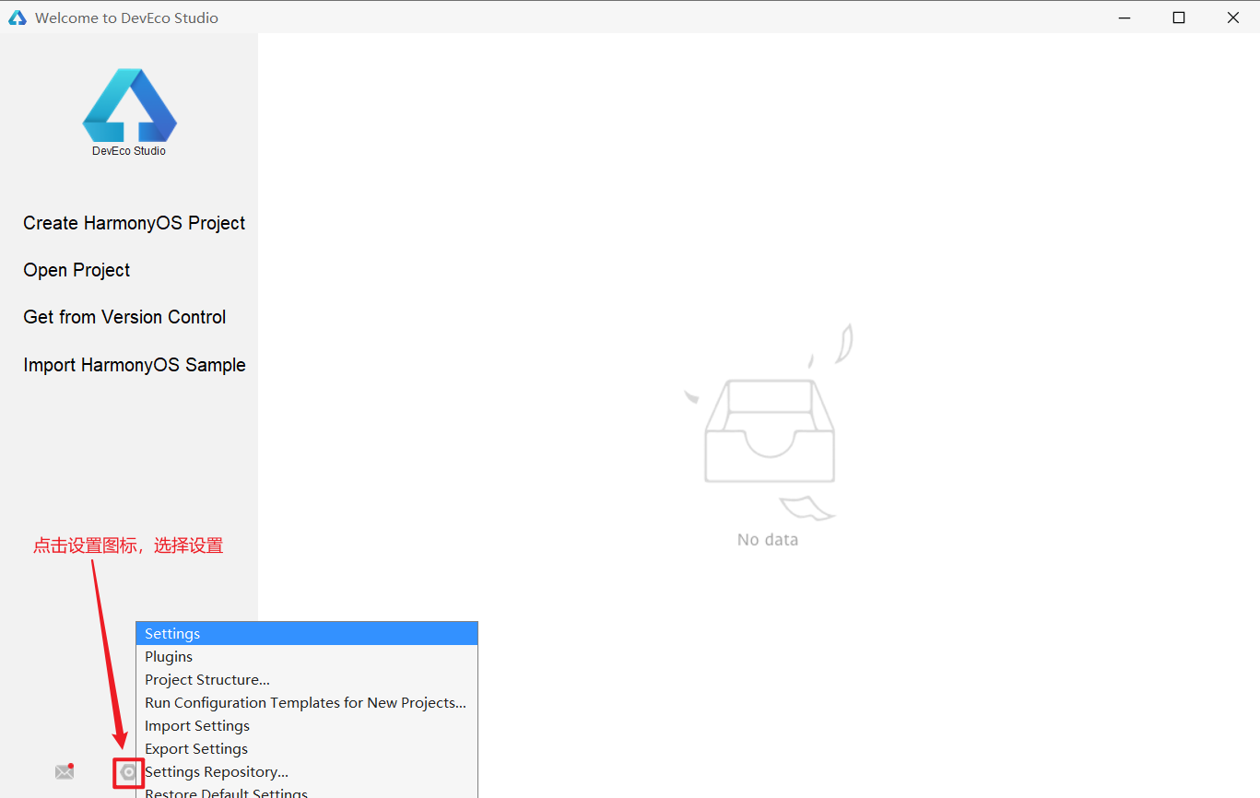Open Settings Repository... menu entry
This screenshot has height=798, width=1260.
point(307,772)
